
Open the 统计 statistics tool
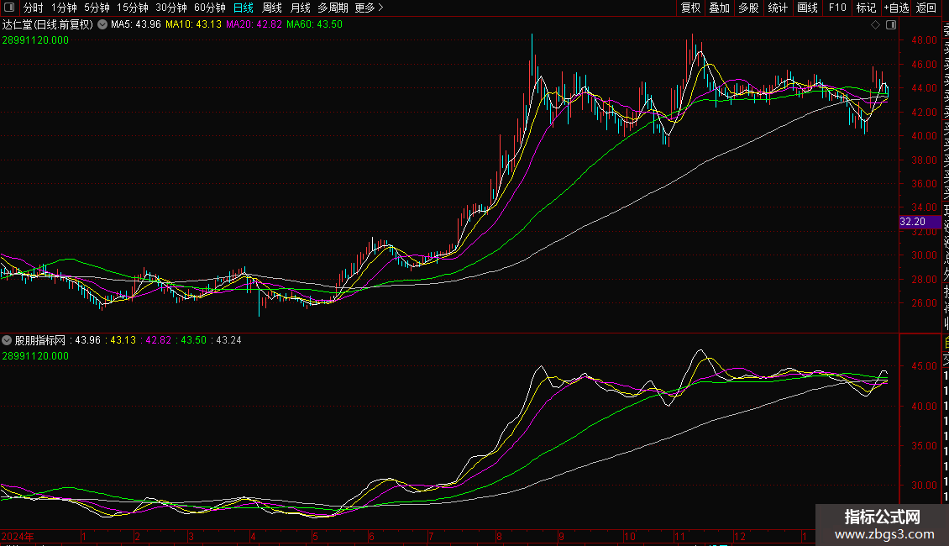[x=778, y=8]
